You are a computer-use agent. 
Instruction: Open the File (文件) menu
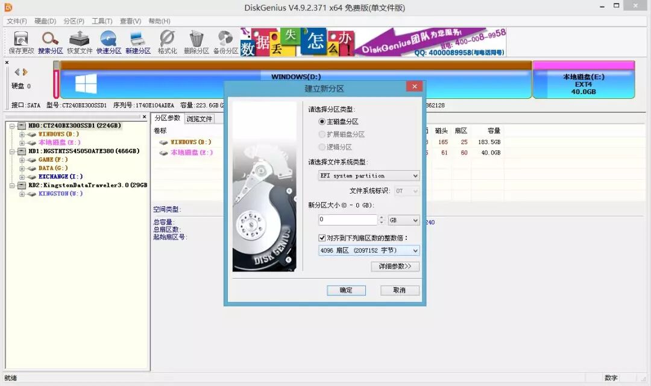tap(17, 21)
